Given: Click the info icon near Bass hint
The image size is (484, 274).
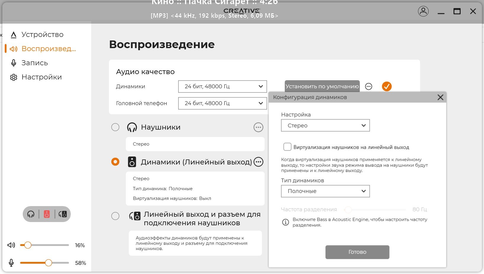Looking at the screenshot, I should 285,222.
